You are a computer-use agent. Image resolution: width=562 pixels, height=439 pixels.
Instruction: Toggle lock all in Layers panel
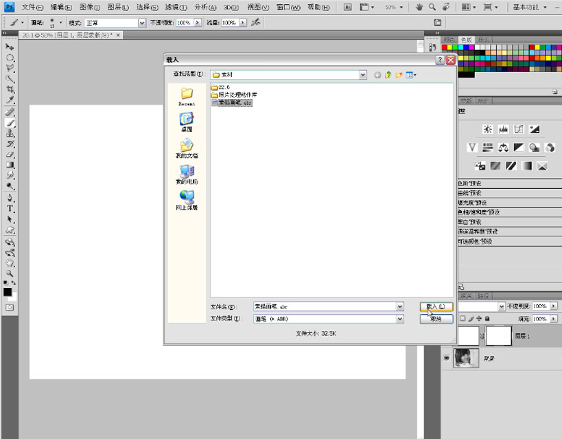[487, 318]
